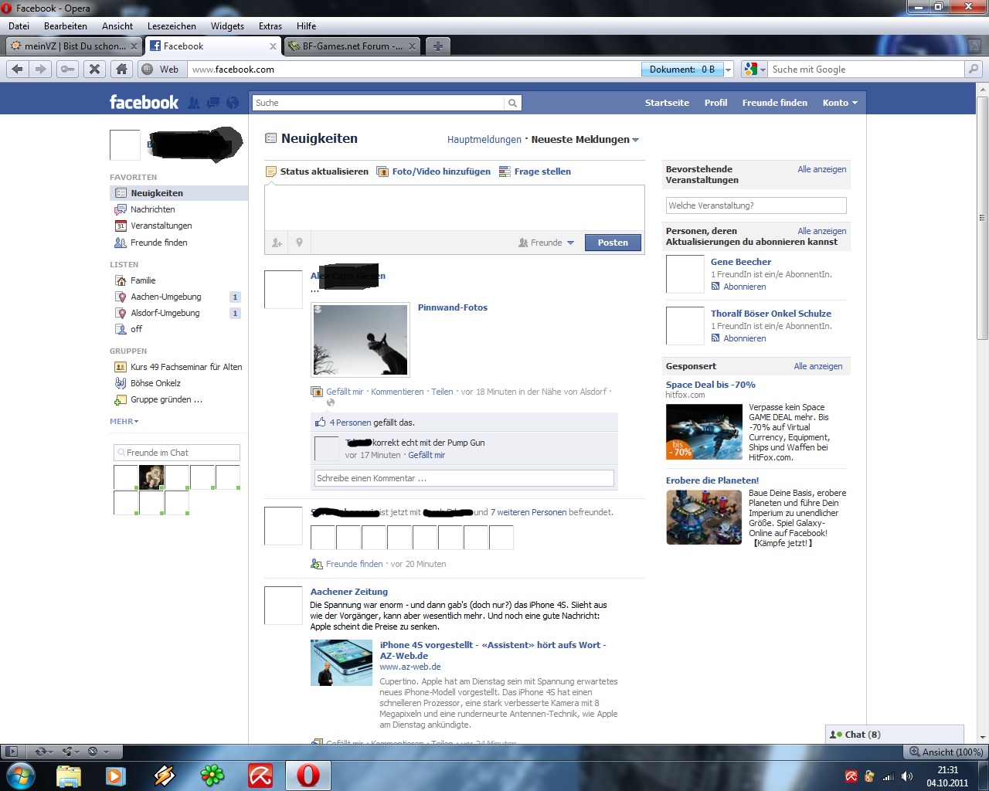Open the iPhone 4S vorgestellt article link
989x791 pixels.
click(493, 650)
